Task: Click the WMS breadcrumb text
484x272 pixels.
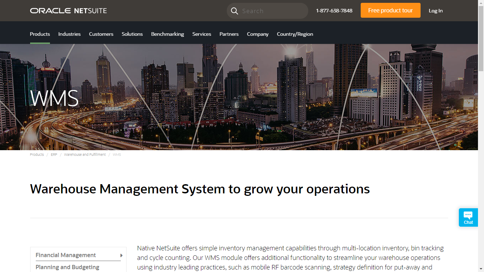Action: tap(117, 155)
